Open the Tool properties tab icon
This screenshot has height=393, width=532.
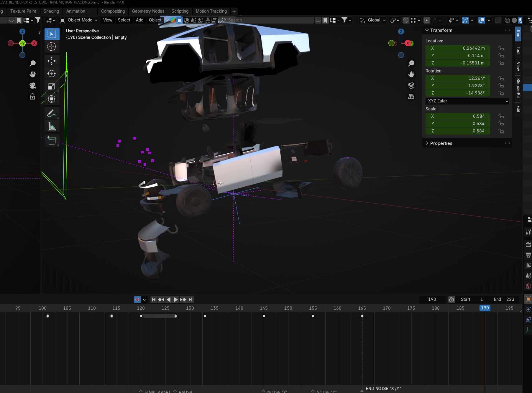[x=528, y=232]
